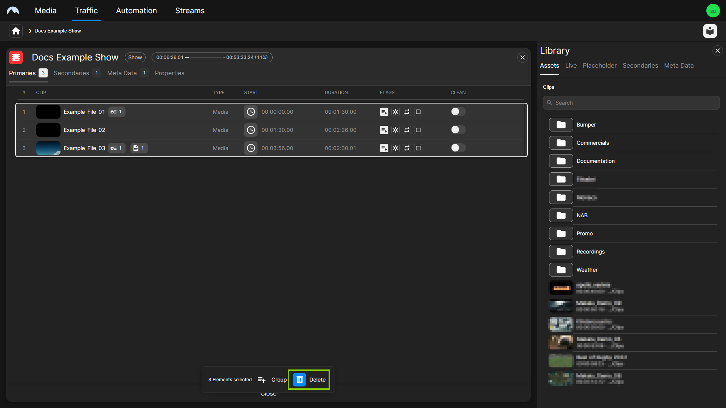Click the home icon in breadcrumb

pos(16,31)
